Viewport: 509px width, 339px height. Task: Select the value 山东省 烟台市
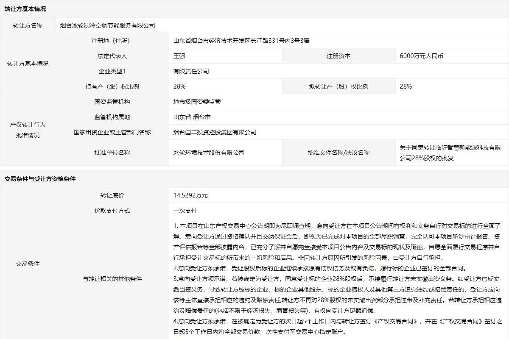tap(192, 117)
